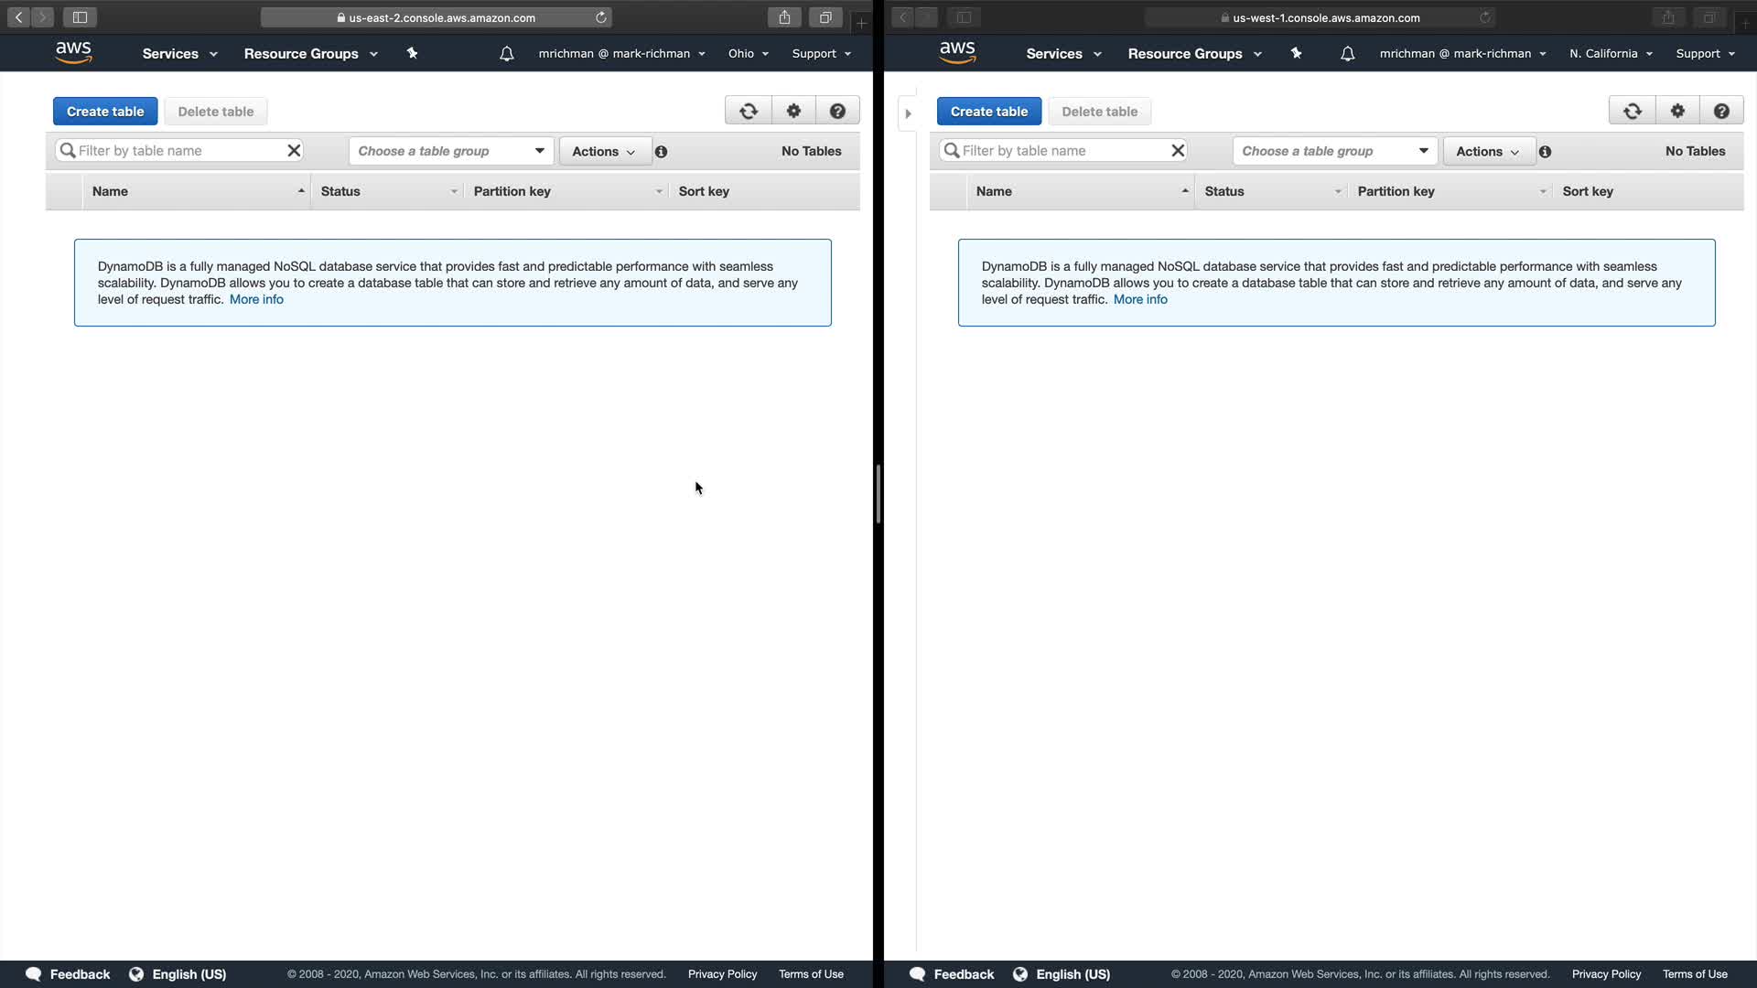
Task: Click pin shortcut icon in right AWS header
Action: click(x=1296, y=54)
